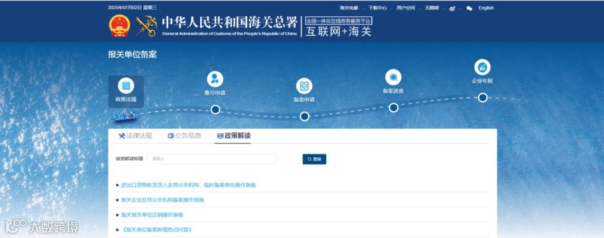This screenshot has height=238, width=604.
Task: Click the 报关单位备案 page heading
Action: tap(133, 54)
